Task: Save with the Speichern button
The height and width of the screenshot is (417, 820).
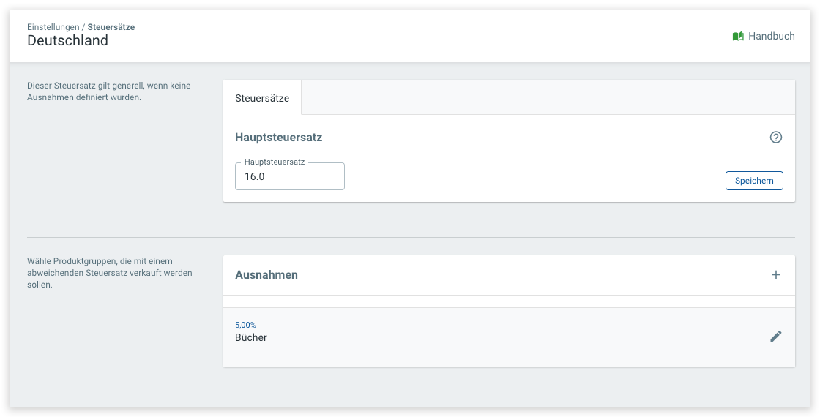Action: coord(754,181)
